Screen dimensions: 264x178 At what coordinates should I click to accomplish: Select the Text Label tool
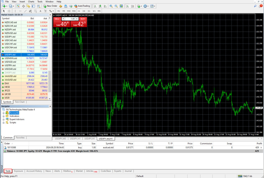[45, 11]
